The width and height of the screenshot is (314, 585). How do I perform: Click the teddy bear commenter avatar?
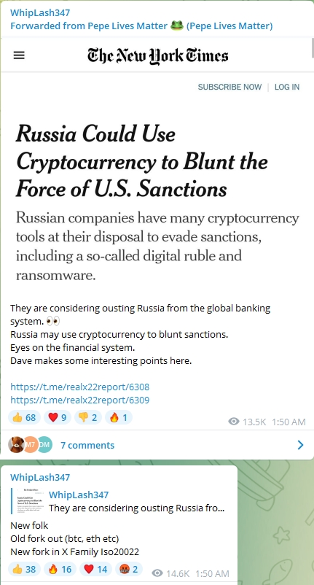click(x=16, y=445)
